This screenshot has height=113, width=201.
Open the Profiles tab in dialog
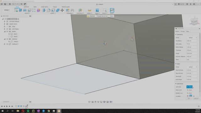(x=182, y=31)
